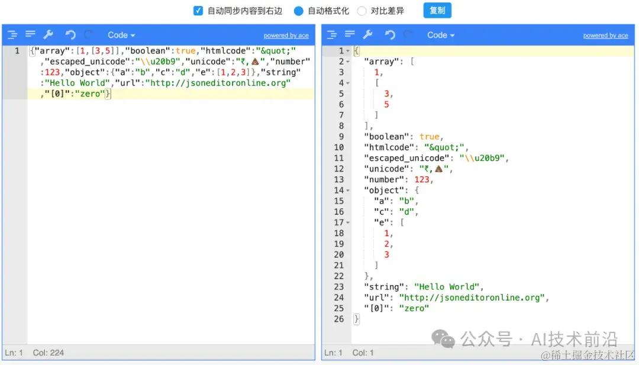Screen dimensions: 639x365
Task: Click the "a": "b" line in right editor
Action: pyautogui.click(x=396, y=201)
